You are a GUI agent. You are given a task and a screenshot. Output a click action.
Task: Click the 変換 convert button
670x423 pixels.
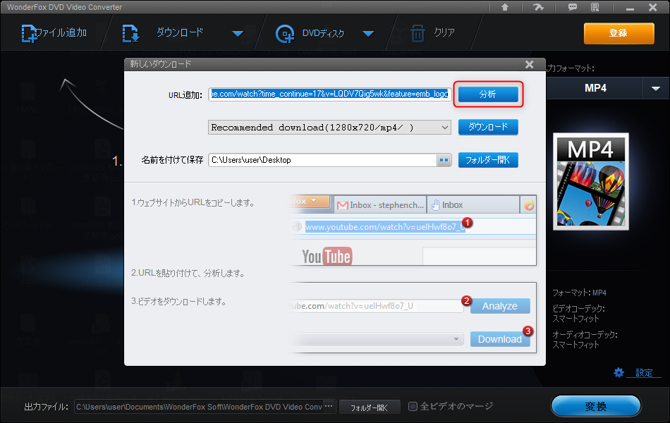[x=596, y=406]
